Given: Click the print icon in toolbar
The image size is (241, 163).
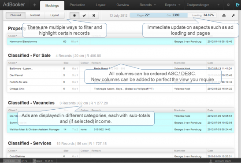Looking at the screenshot, I should pyautogui.click(x=224, y=15).
